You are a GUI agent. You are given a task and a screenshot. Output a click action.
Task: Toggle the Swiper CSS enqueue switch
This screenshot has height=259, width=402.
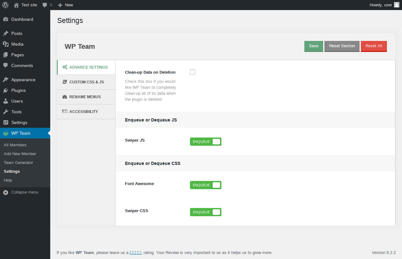(x=206, y=212)
